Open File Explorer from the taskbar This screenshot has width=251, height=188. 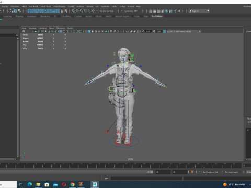[x=38, y=184]
